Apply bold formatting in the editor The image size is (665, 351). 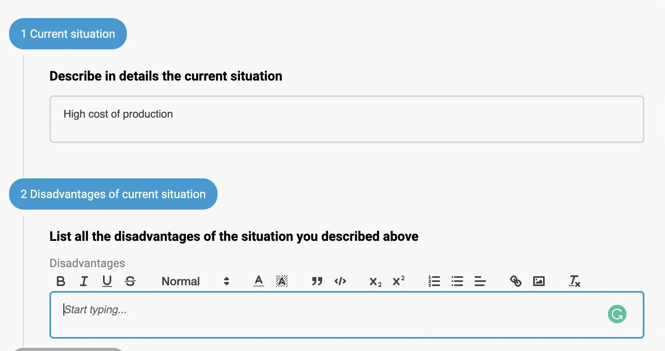(x=61, y=281)
